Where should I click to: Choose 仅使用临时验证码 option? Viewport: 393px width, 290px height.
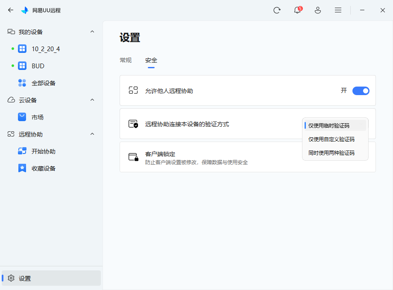(329, 125)
